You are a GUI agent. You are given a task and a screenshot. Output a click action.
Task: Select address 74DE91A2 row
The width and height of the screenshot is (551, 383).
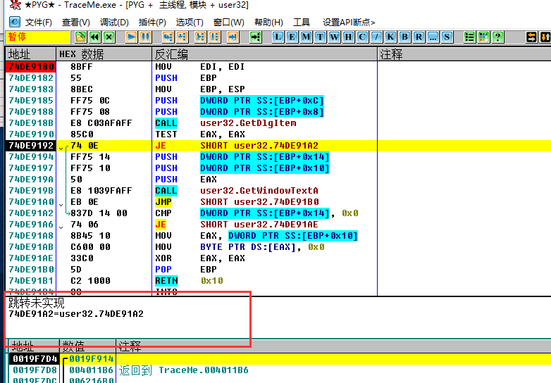tap(31, 213)
